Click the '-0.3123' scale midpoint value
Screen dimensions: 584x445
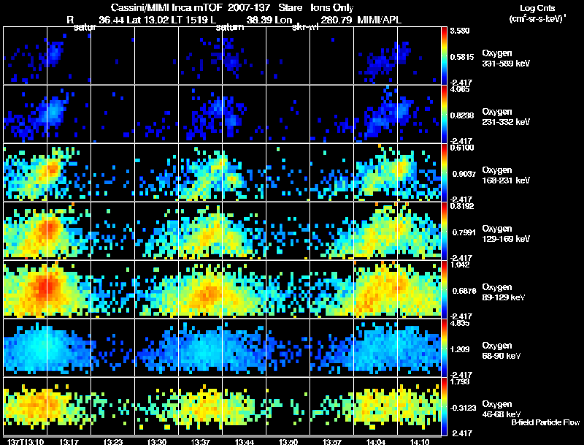pos(463,408)
